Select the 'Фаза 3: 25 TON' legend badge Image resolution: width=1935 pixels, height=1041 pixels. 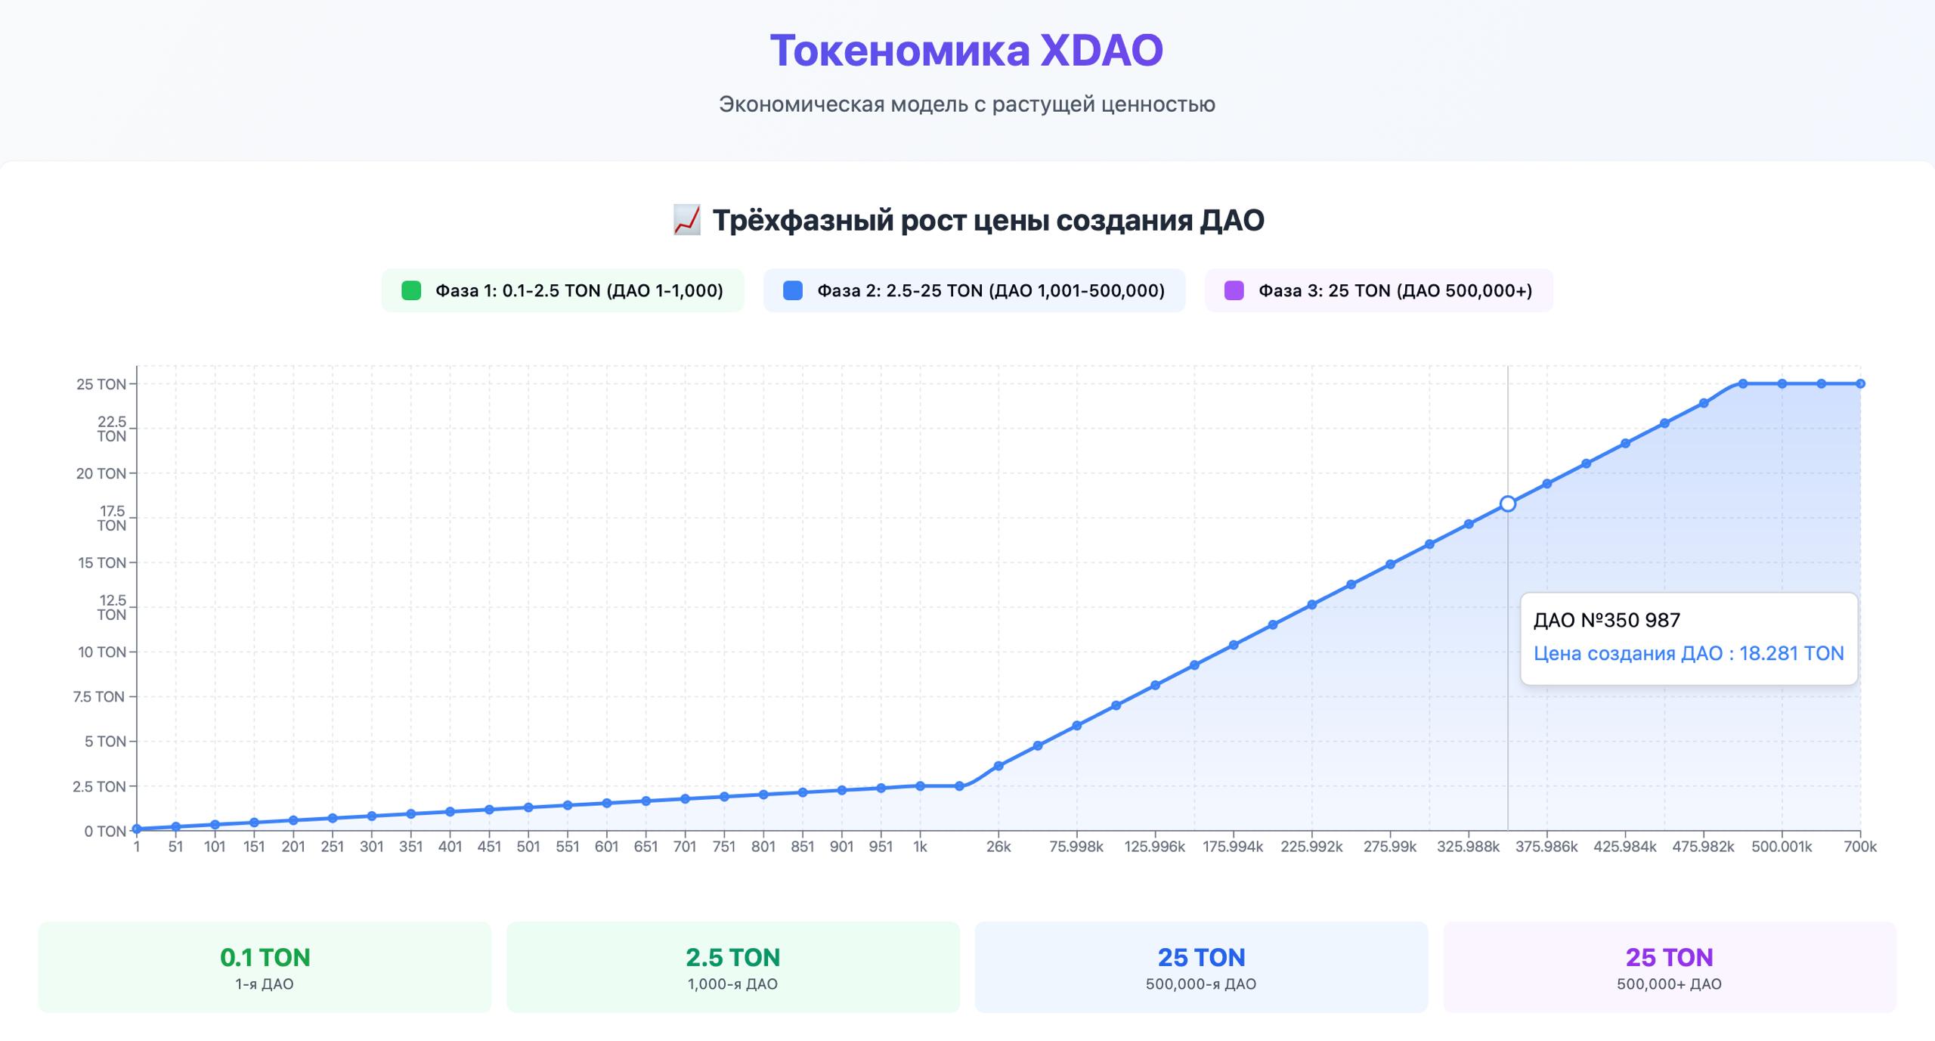point(1379,290)
